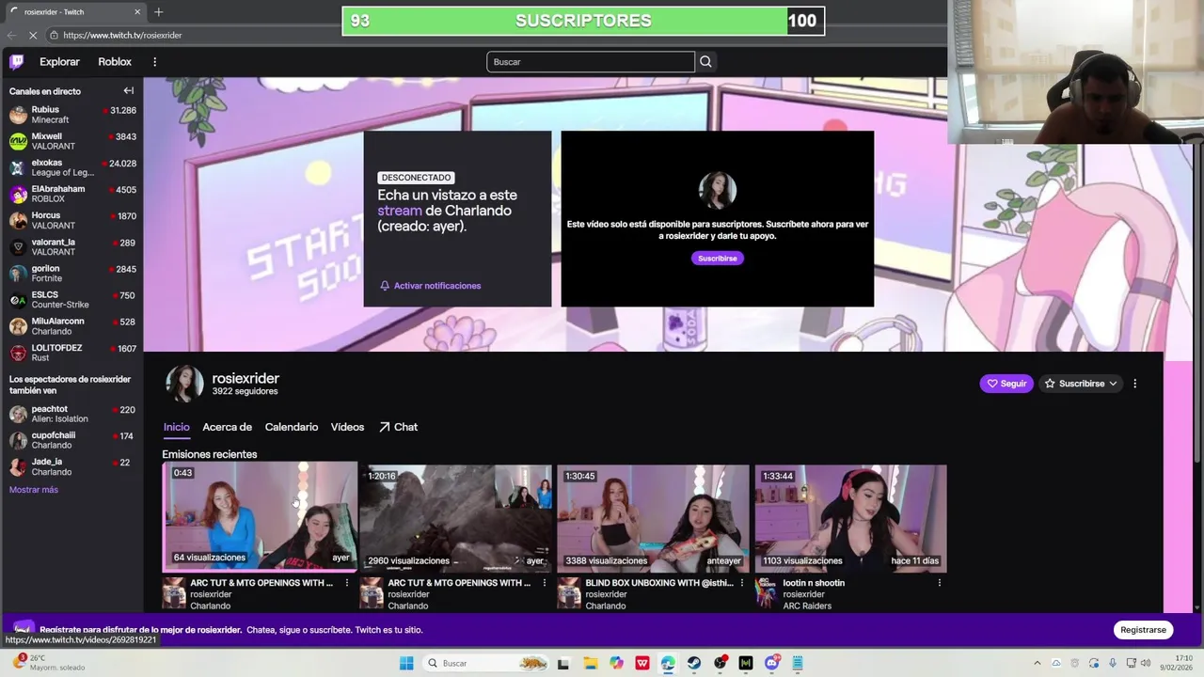1204x677 pixels.
Task: Click Mostrar más to expand sidebar channels
Action: coord(34,490)
